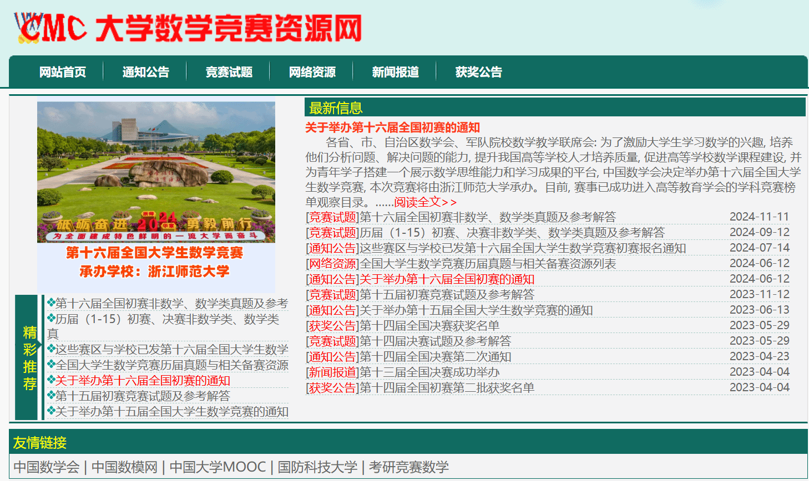Open 全国大学生数学竞赛历届真题与相关备赛资源列表 link

pos(488,264)
